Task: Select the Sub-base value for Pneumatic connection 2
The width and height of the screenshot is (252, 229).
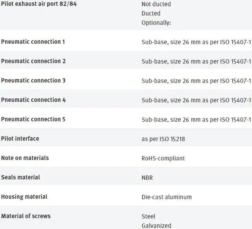Action: (x=196, y=61)
